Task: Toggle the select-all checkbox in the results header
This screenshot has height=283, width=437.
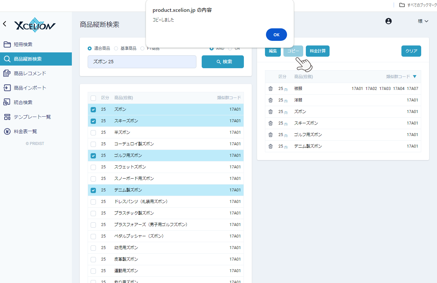Action: pos(93,98)
